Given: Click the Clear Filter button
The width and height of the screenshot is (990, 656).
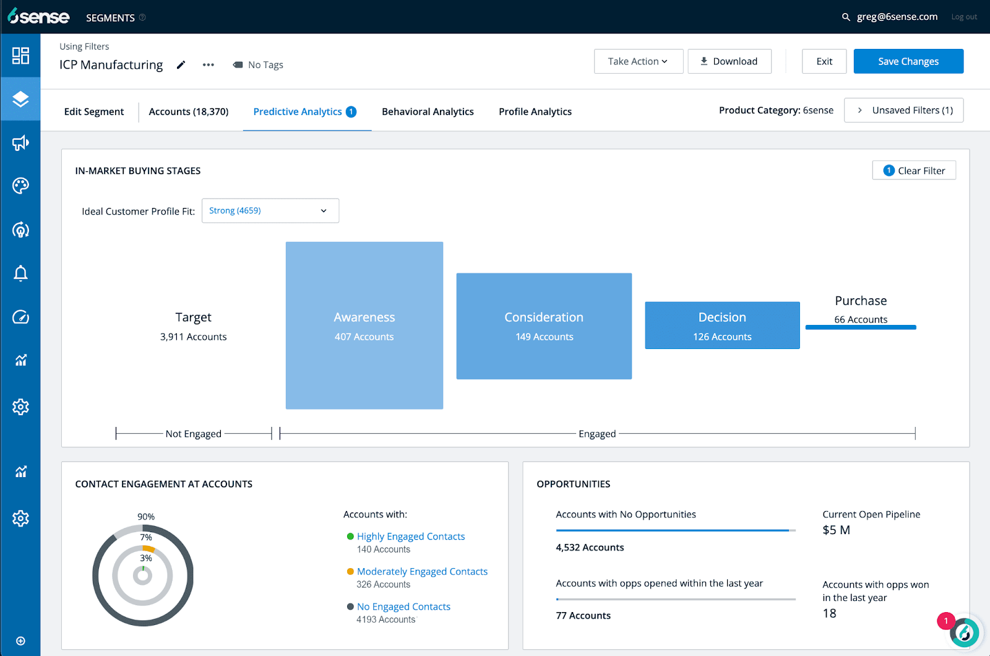Looking at the screenshot, I should [x=914, y=170].
